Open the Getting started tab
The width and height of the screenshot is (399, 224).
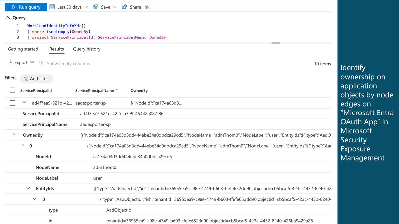[x=23, y=49]
